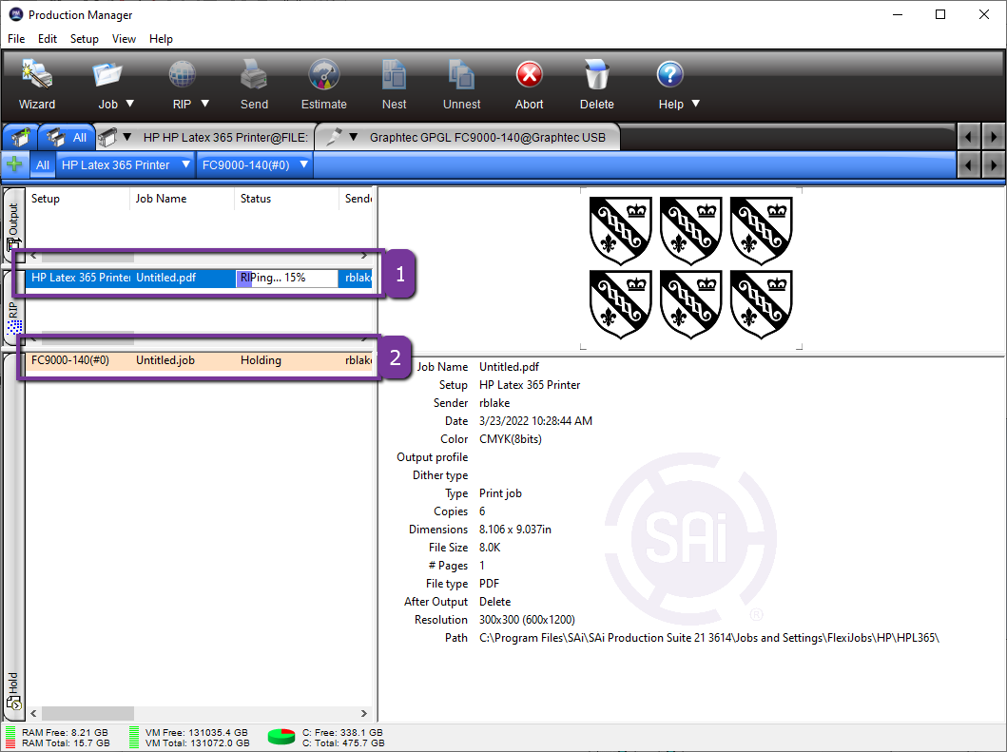1007x752 pixels.
Task: Expand the RIP toolbar dropdown
Action: 204,104
